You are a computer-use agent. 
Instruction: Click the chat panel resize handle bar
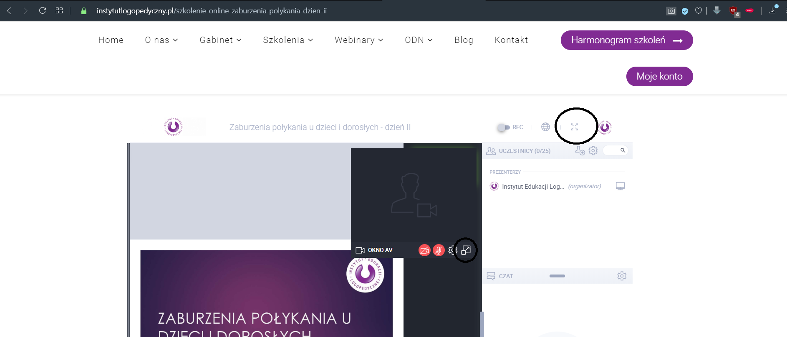point(557,276)
